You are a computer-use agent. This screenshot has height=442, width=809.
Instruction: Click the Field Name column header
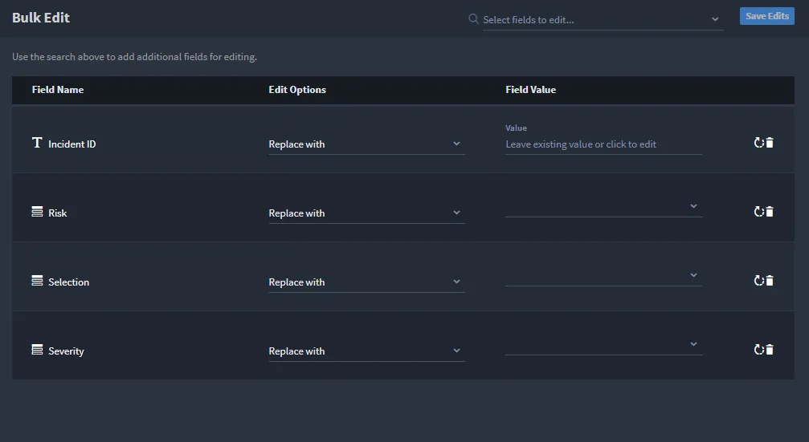pos(58,90)
